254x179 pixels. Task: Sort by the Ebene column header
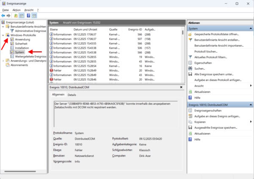[x=54, y=29]
